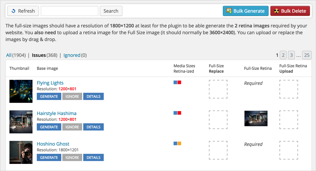
Task: Toggle Ignore for Hoshino Ghost
Action: tap(72, 157)
